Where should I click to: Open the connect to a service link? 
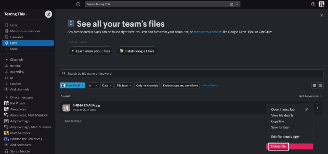(208, 32)
